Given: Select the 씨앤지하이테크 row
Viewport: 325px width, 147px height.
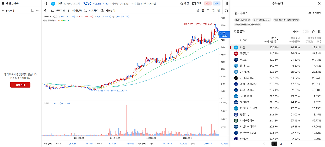Looking at the screenshot, I should point(278,126).
